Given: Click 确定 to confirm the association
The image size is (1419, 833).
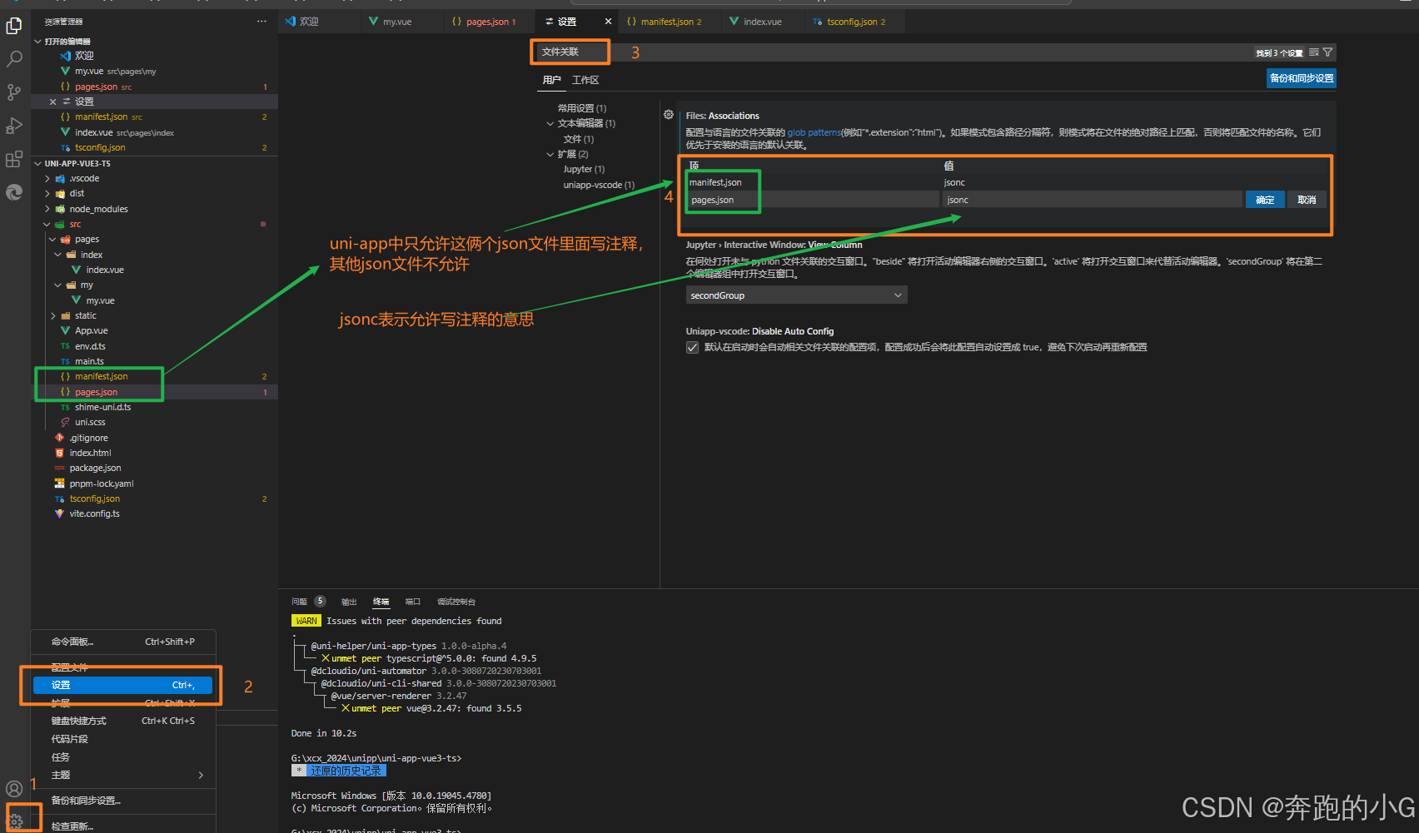Looking at the screenshot, I should [x=1265, y=200].
